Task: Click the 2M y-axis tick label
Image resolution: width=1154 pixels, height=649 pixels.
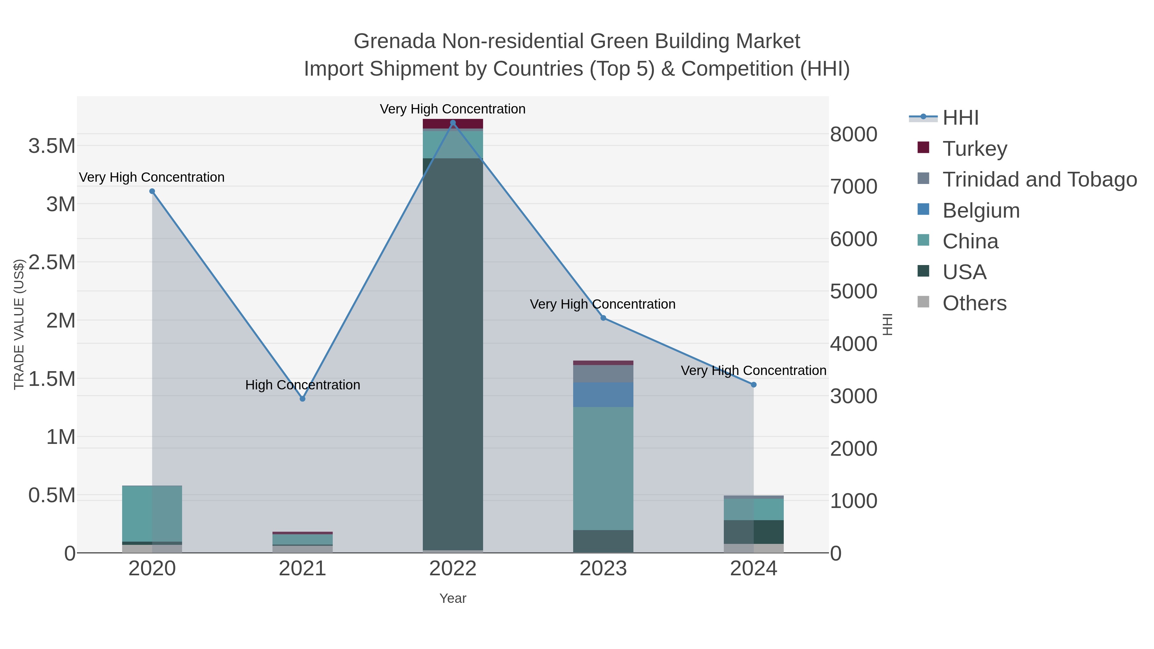Action: tap(61, 321)
